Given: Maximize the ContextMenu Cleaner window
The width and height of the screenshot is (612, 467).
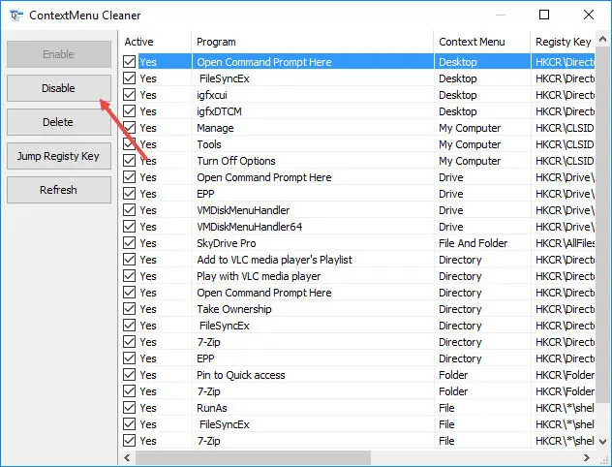Looking at the screenshot, I should (x=544, y=15).
